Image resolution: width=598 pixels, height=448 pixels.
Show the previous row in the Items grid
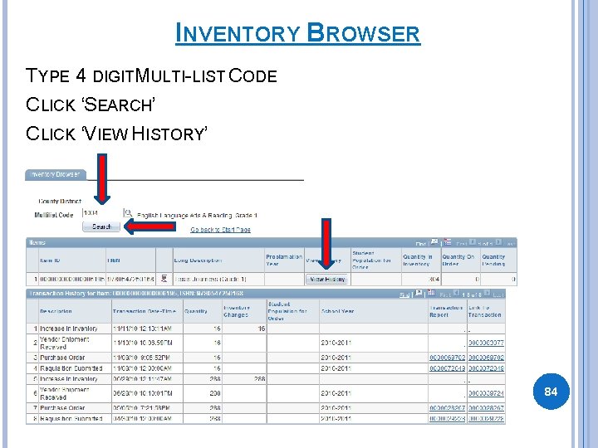(x=472, y=242)
